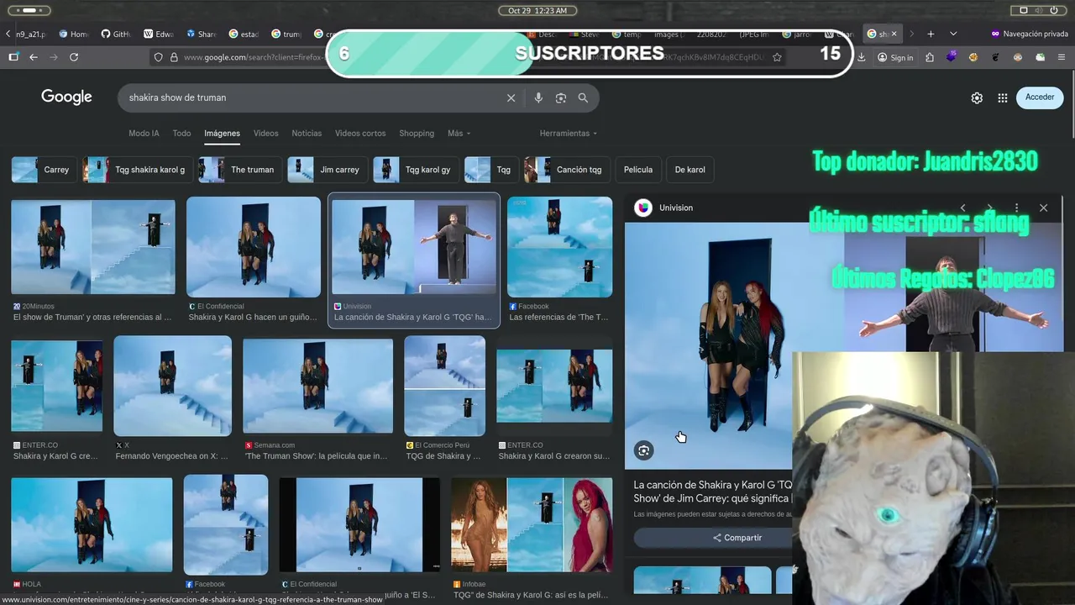Open the list all tabs dropdown
This screenshot has width=1075, height=605.
coord(953,34)
